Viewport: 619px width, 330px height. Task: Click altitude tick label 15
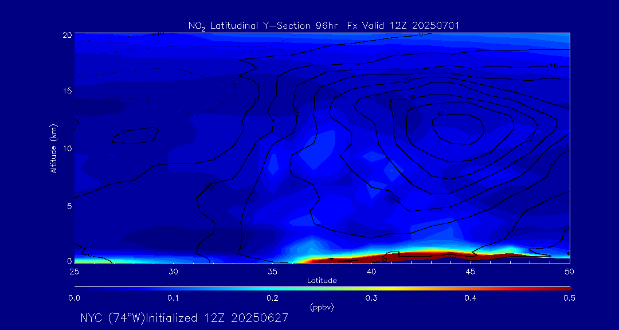click(67, 91)
